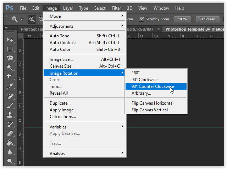
Task: Click the Zoom In magnifier option
Action: pos(32,19)
